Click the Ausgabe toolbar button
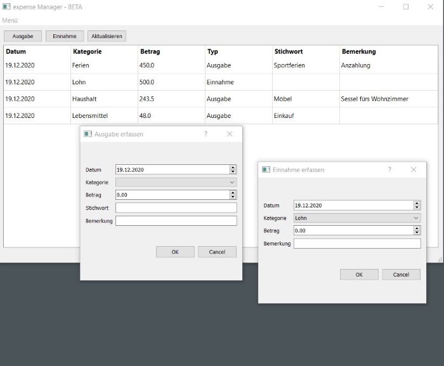Screen dimensions: 444x366 pos(23,36)
